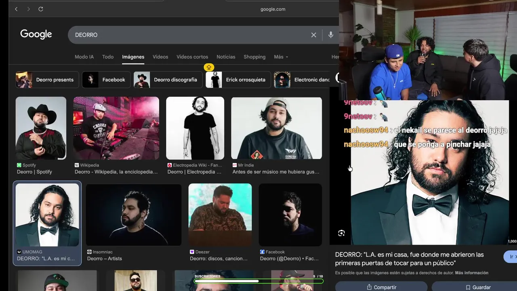The image size is (517, 291).
Task: Click Deorro: discos, cancion... caption
Action: click(x=219, y=259)
